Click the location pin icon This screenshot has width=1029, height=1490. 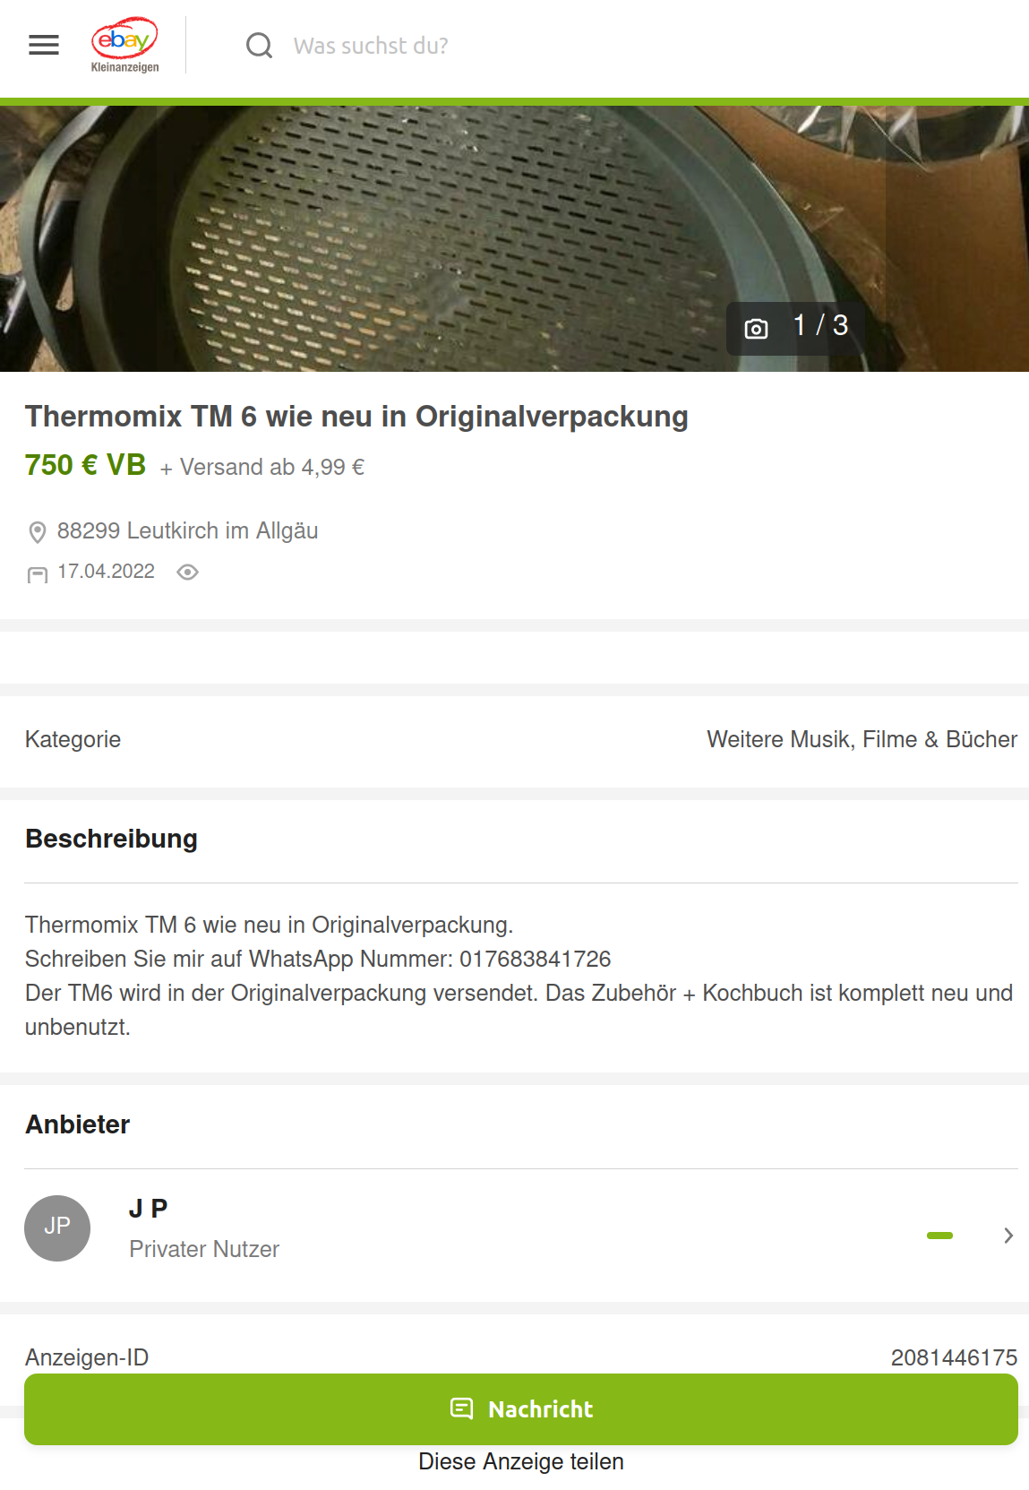pyautogui.click(x=38, y=532)
